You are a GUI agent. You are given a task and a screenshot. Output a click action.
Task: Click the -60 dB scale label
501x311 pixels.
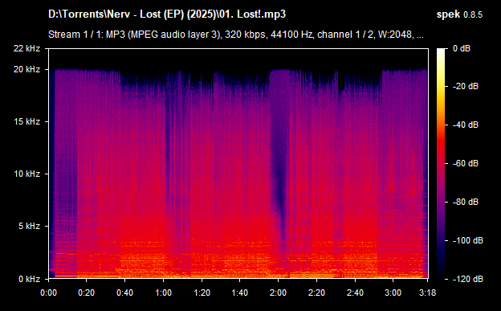(x=466, y=163)
